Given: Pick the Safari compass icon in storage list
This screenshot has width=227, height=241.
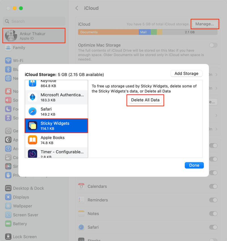Looking at the screenshot, I should (x=33, y=111).
